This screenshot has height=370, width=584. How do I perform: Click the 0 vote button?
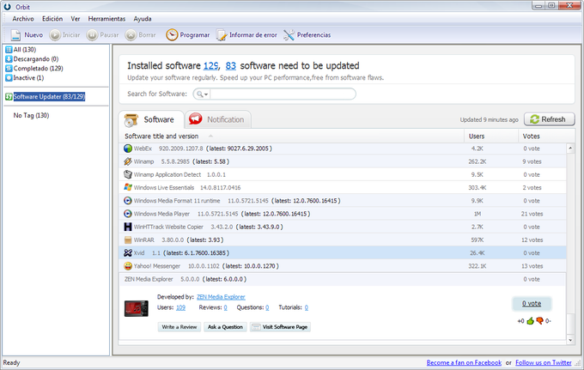[532, 304]
